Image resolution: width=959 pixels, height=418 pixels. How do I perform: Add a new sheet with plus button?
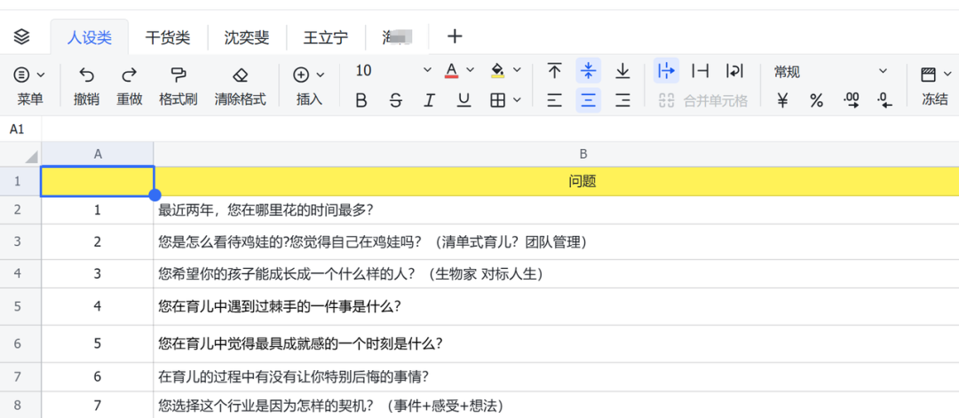pos(455,36)
